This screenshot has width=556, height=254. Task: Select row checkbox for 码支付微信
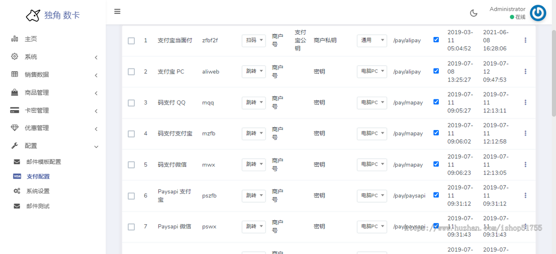click(131, 165)
